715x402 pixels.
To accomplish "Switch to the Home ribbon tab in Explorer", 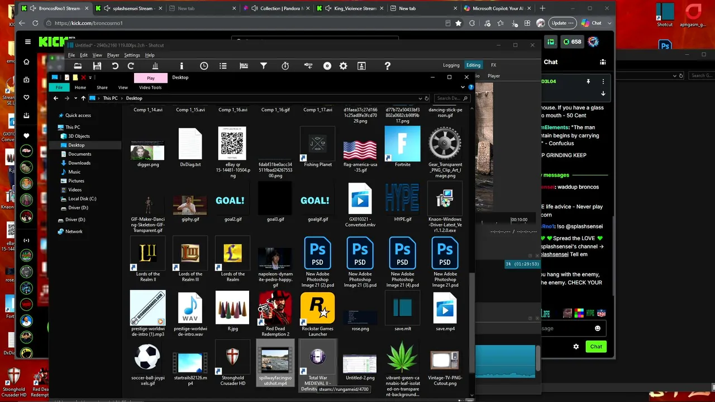I will pos(80,88).
